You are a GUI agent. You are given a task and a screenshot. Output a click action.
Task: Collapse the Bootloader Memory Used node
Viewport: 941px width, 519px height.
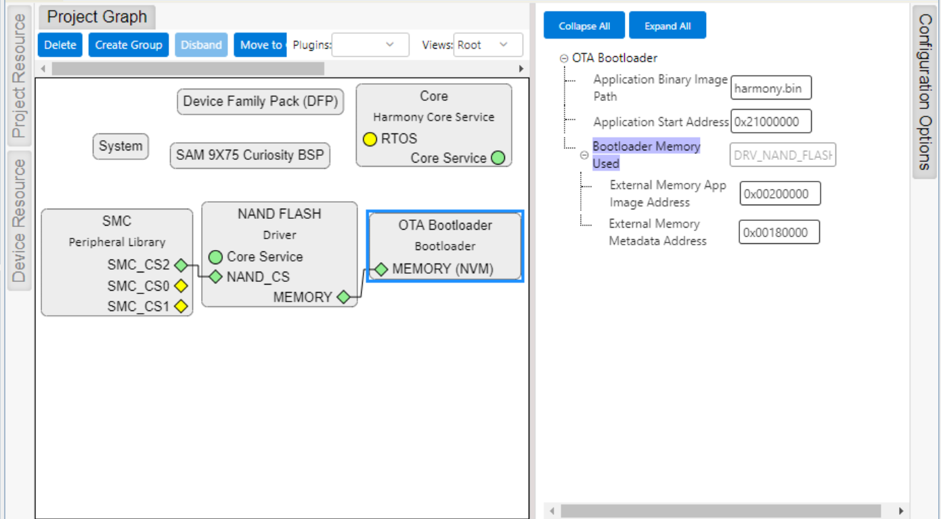click(x=584, y=154)
